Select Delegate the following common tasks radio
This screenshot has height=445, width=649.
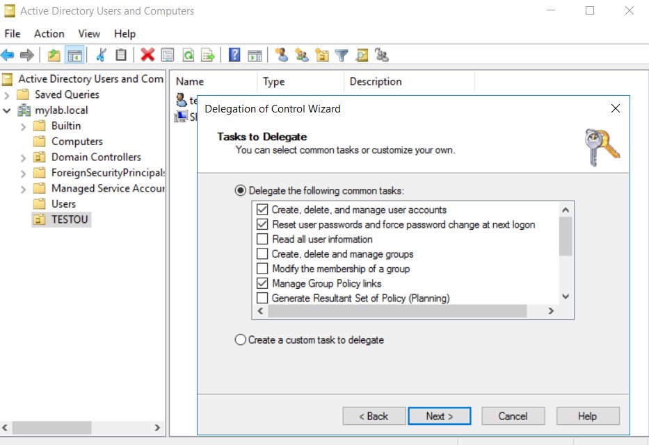pyautogui.click(x=240, y=190)
